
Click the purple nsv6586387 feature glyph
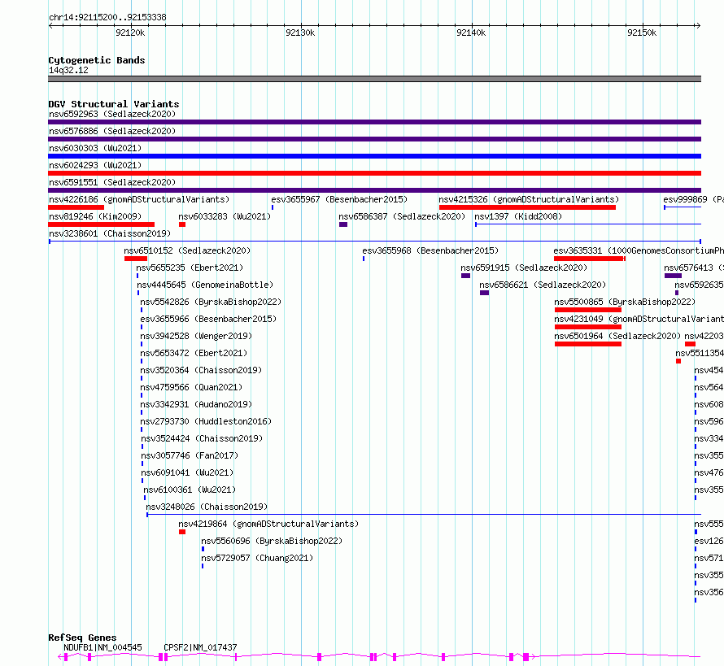(x=343, y=224)
